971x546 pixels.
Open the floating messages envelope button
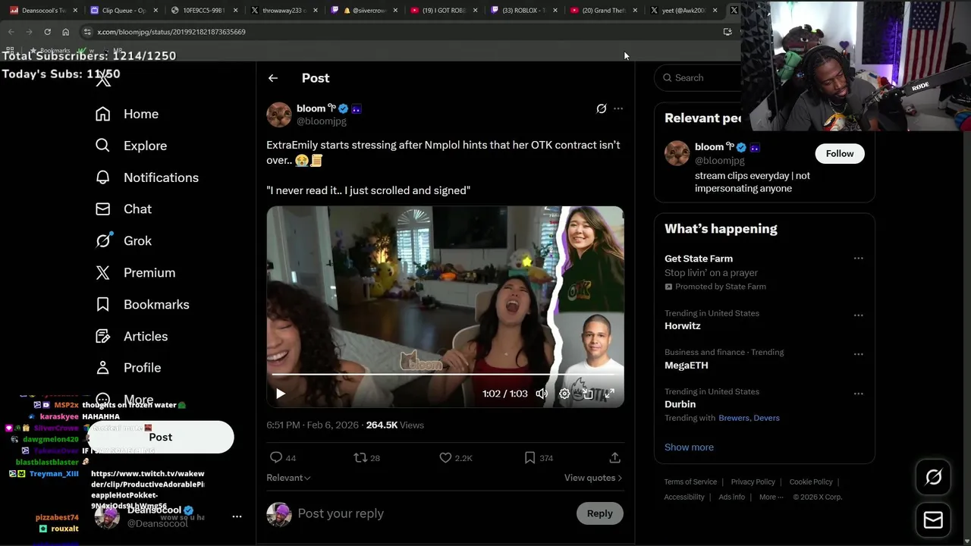point(934,520)
